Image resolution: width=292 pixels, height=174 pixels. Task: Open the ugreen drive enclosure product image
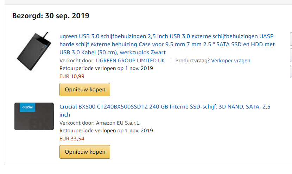point(34,51)
